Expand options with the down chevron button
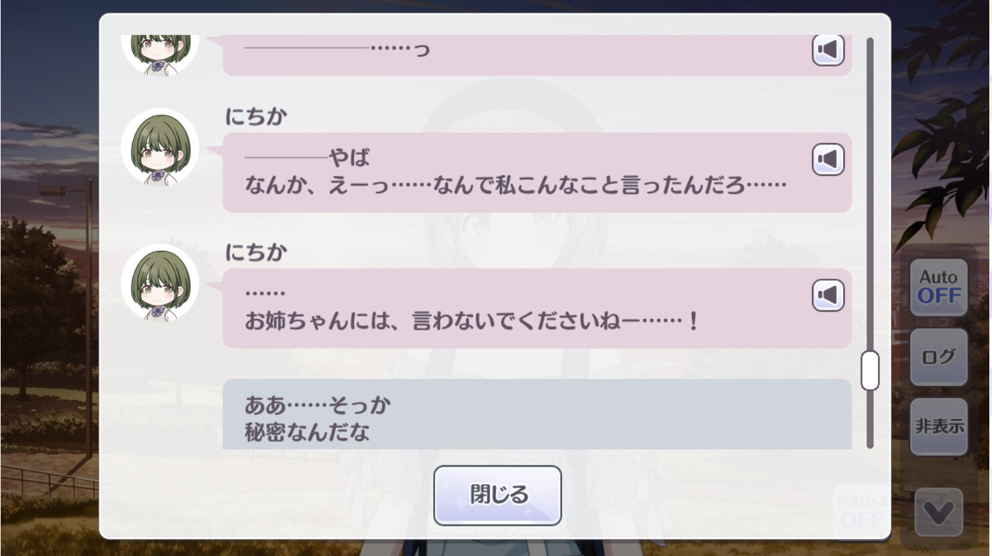The width and height of the screenshot is (992, 556). [x=939, y=514]
